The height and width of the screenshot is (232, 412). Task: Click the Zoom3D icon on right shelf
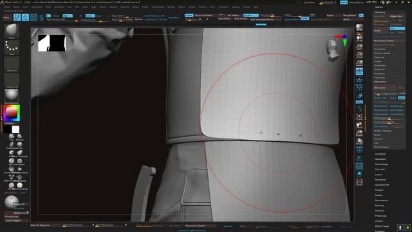[x=359, y=133]
